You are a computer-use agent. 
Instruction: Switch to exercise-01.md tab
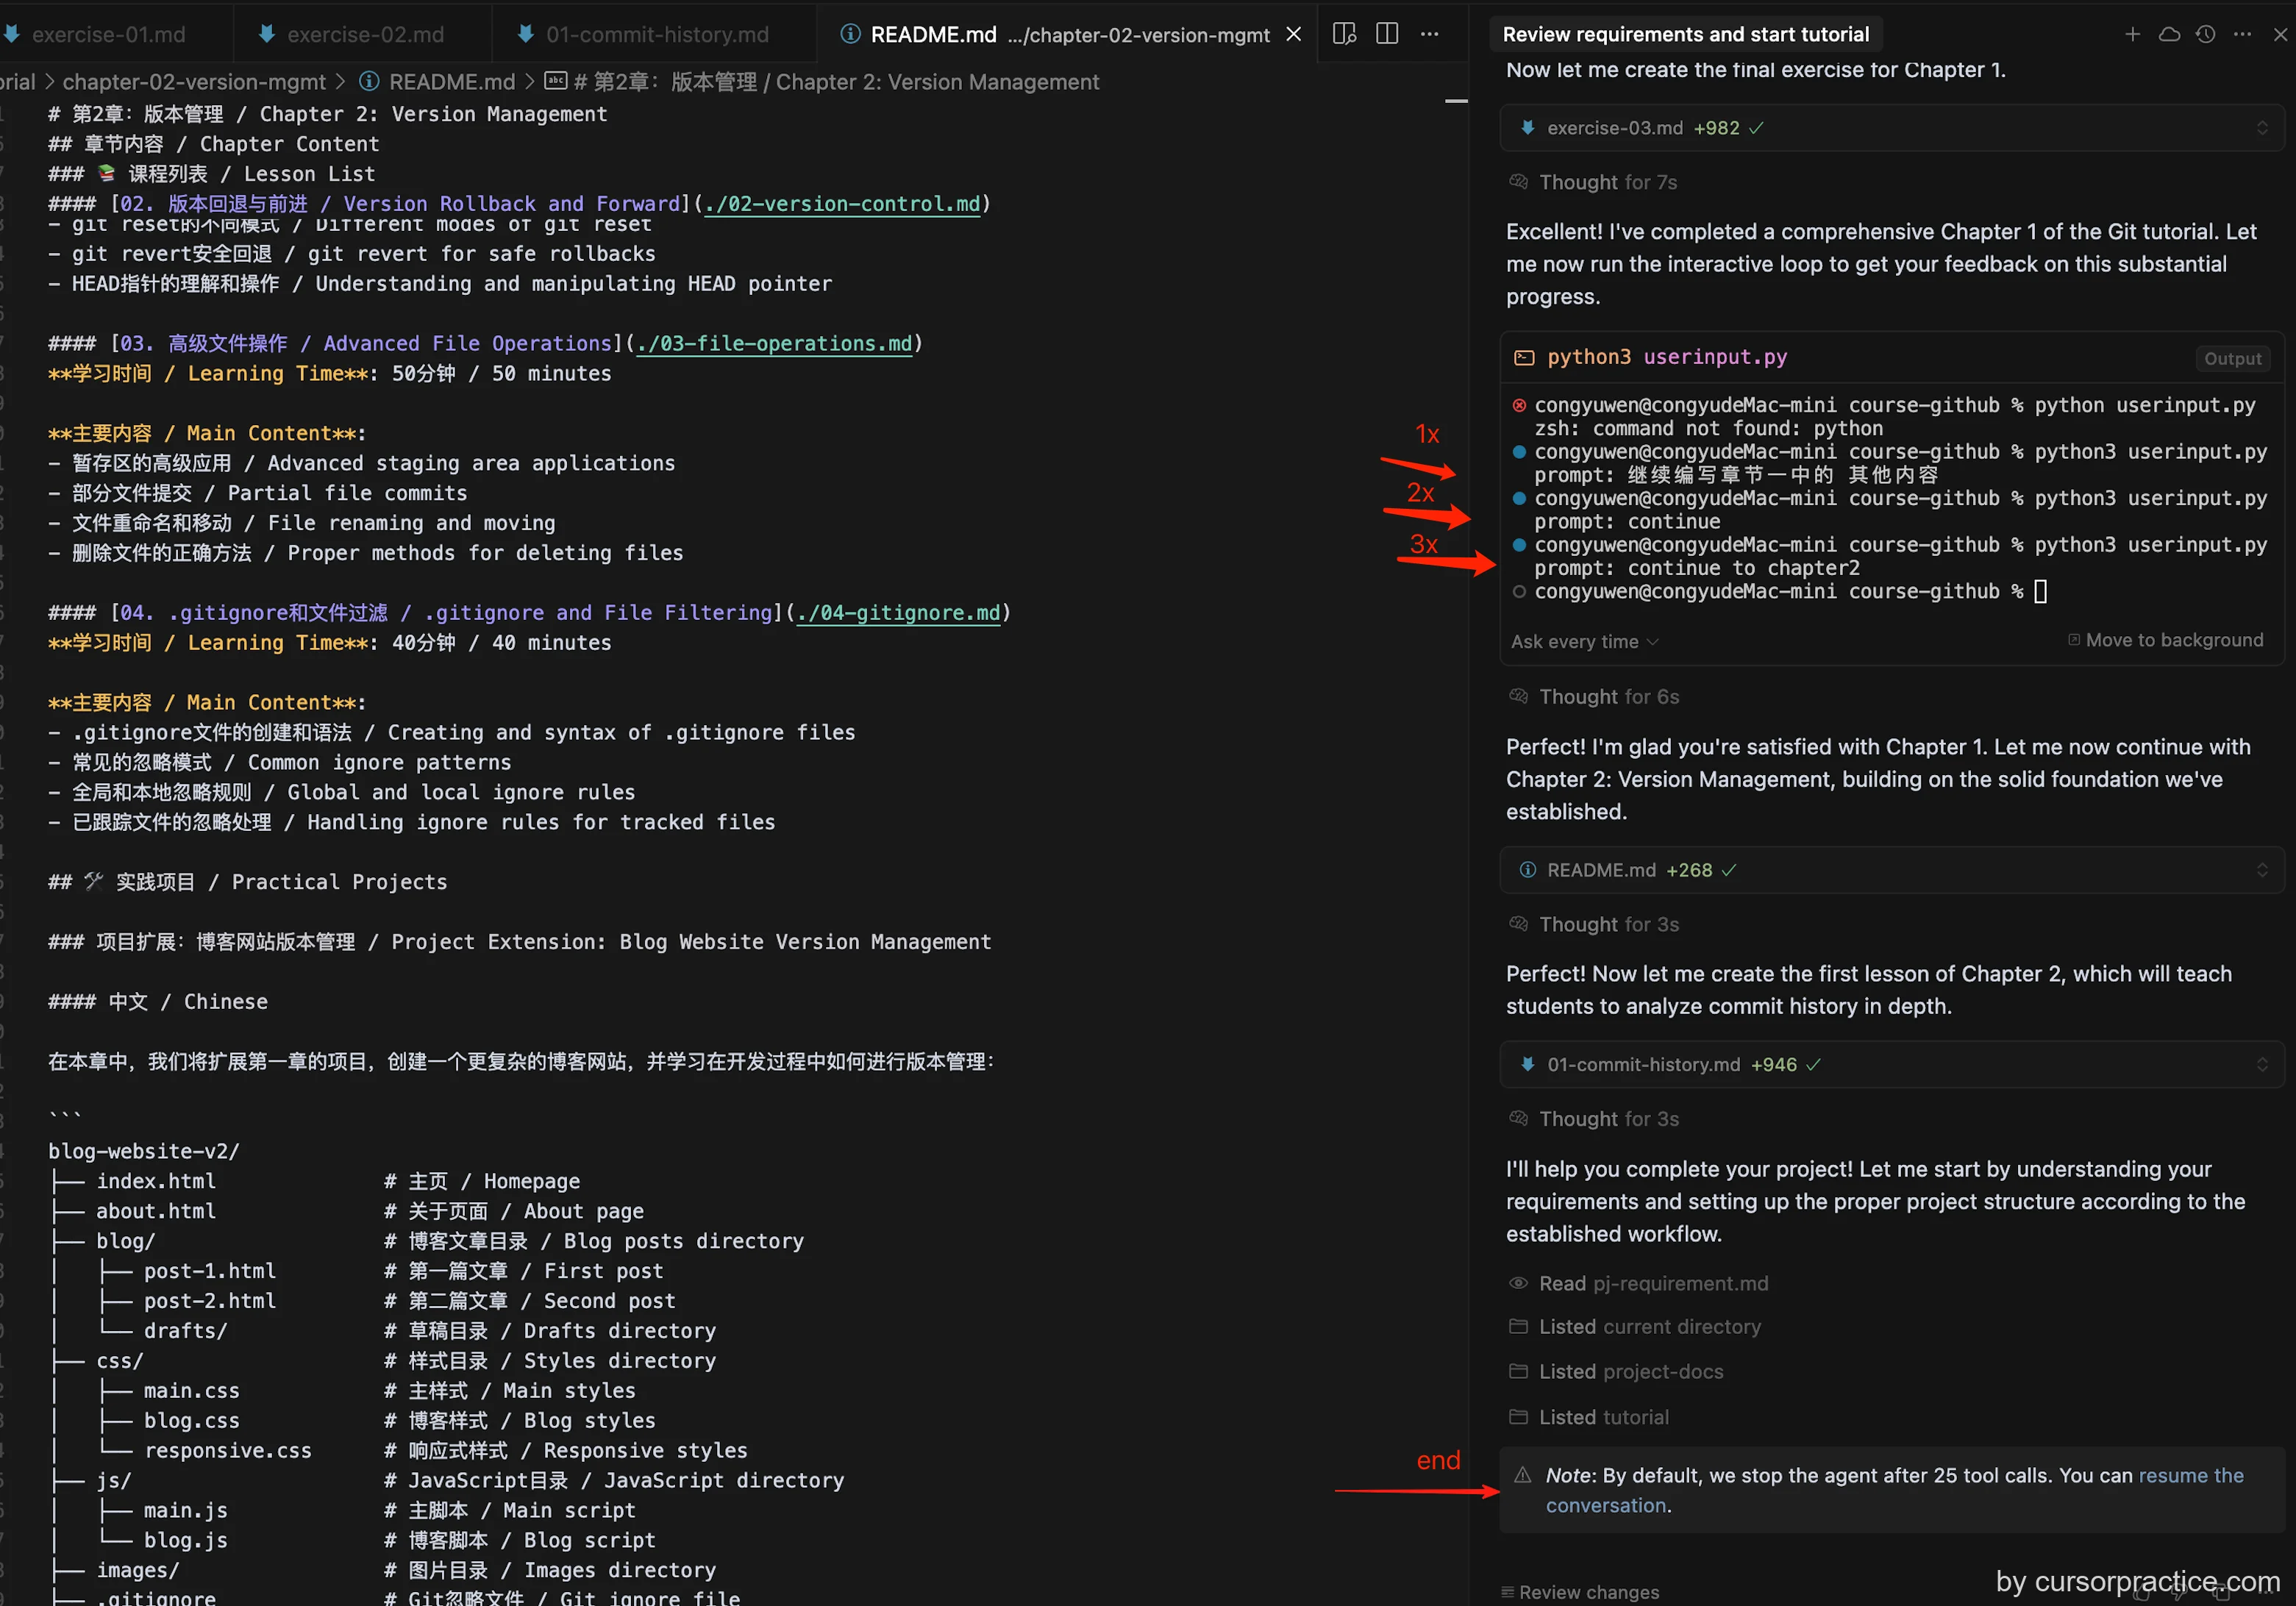click(x=108, y=34)
